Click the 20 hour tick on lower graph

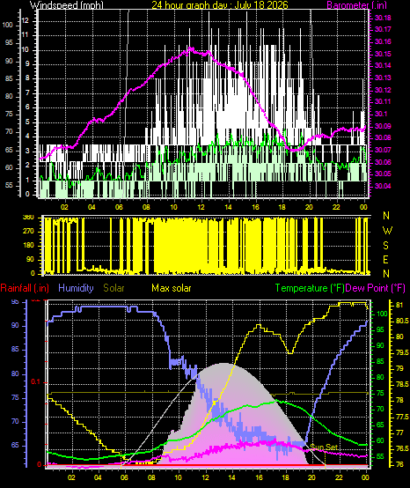[312, 477]
